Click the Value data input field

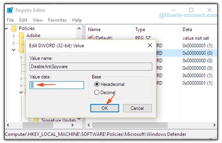point(57,85)
